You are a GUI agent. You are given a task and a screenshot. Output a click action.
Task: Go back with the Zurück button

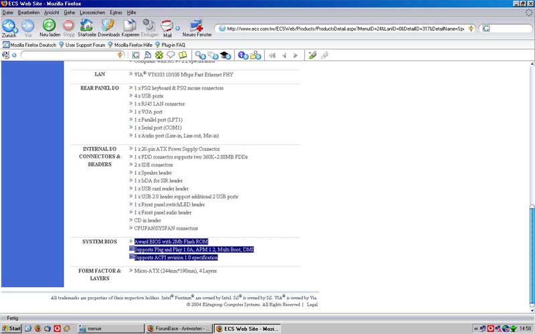coord(9,28)
